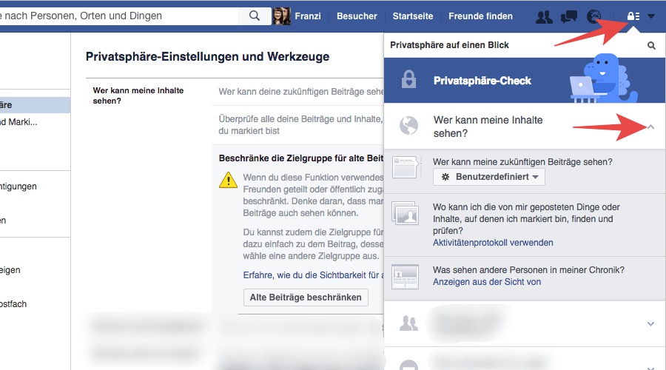666x370 pixels.
Task: Open the sidebar item ending in 'eigen'
Action: [10, 270]
